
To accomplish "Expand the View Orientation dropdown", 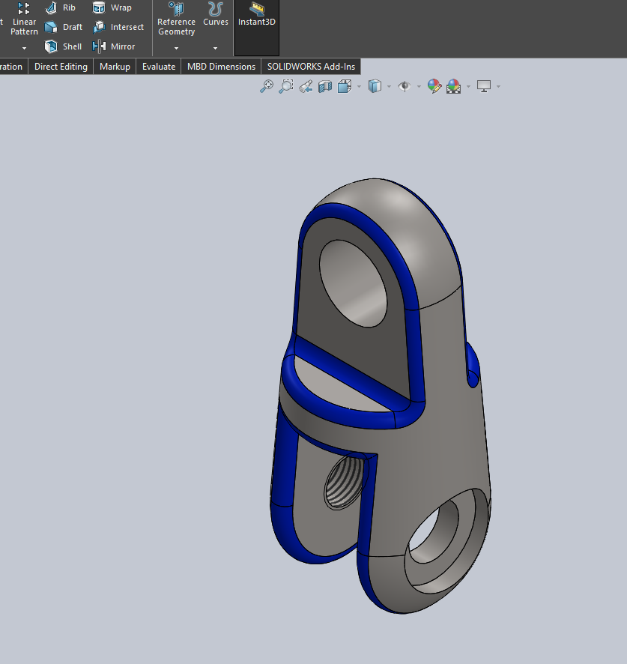I will tap(359, 86).
